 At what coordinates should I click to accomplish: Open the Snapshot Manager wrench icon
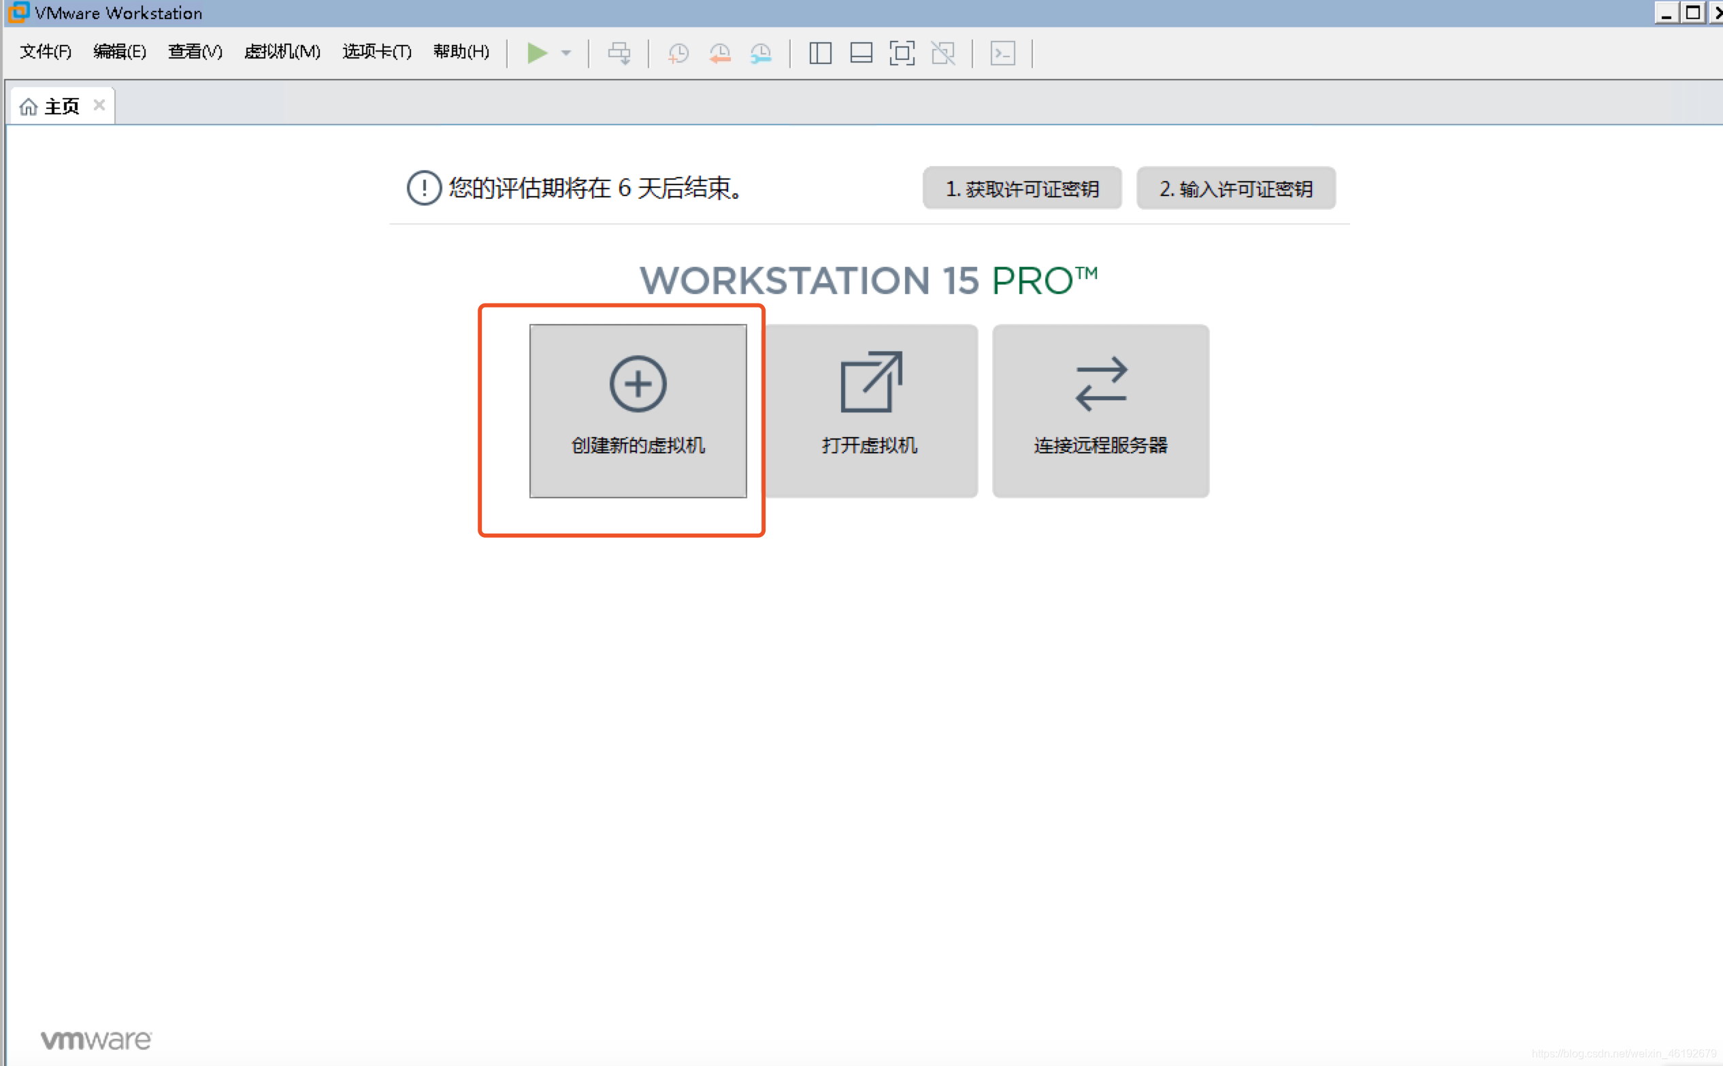761,53
